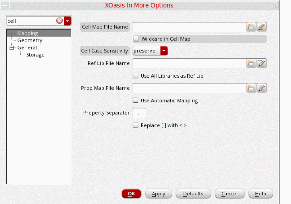The image size is (291, 204).
Task: Edit the Prop Map file with pencil icon
Action: click(x=261, y=88)
